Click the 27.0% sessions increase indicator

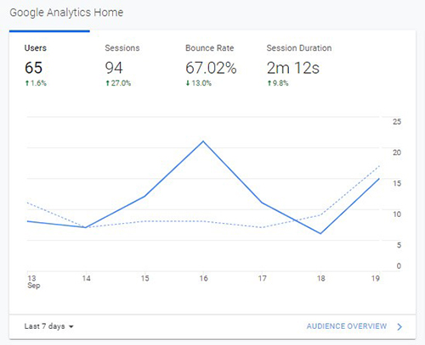pyautogui.click(x=118, y=83)
